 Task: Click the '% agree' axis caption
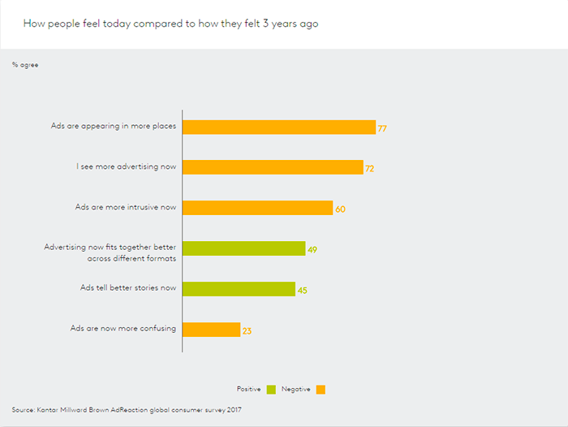click(25, 64)
